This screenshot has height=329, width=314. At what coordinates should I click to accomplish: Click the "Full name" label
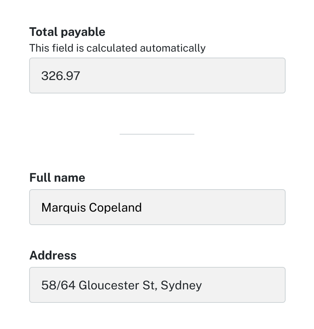click(x=57, y=178)
